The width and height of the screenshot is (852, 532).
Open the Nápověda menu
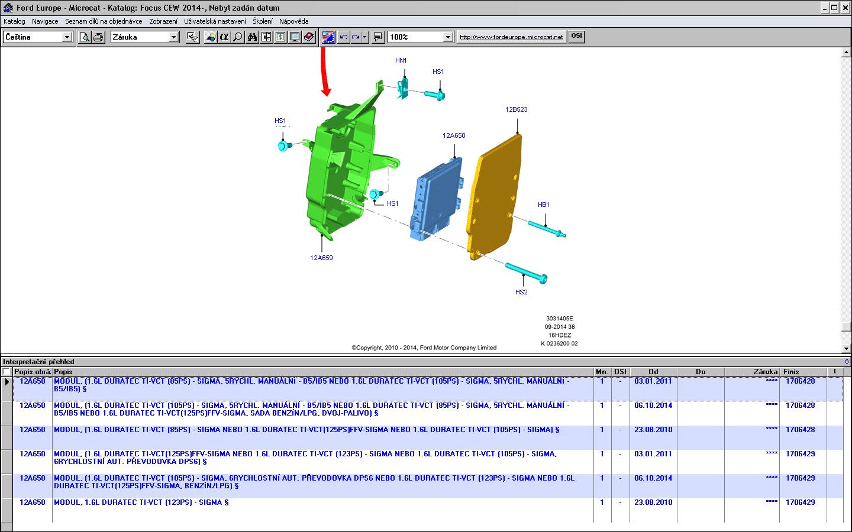[x=293, y=21]
